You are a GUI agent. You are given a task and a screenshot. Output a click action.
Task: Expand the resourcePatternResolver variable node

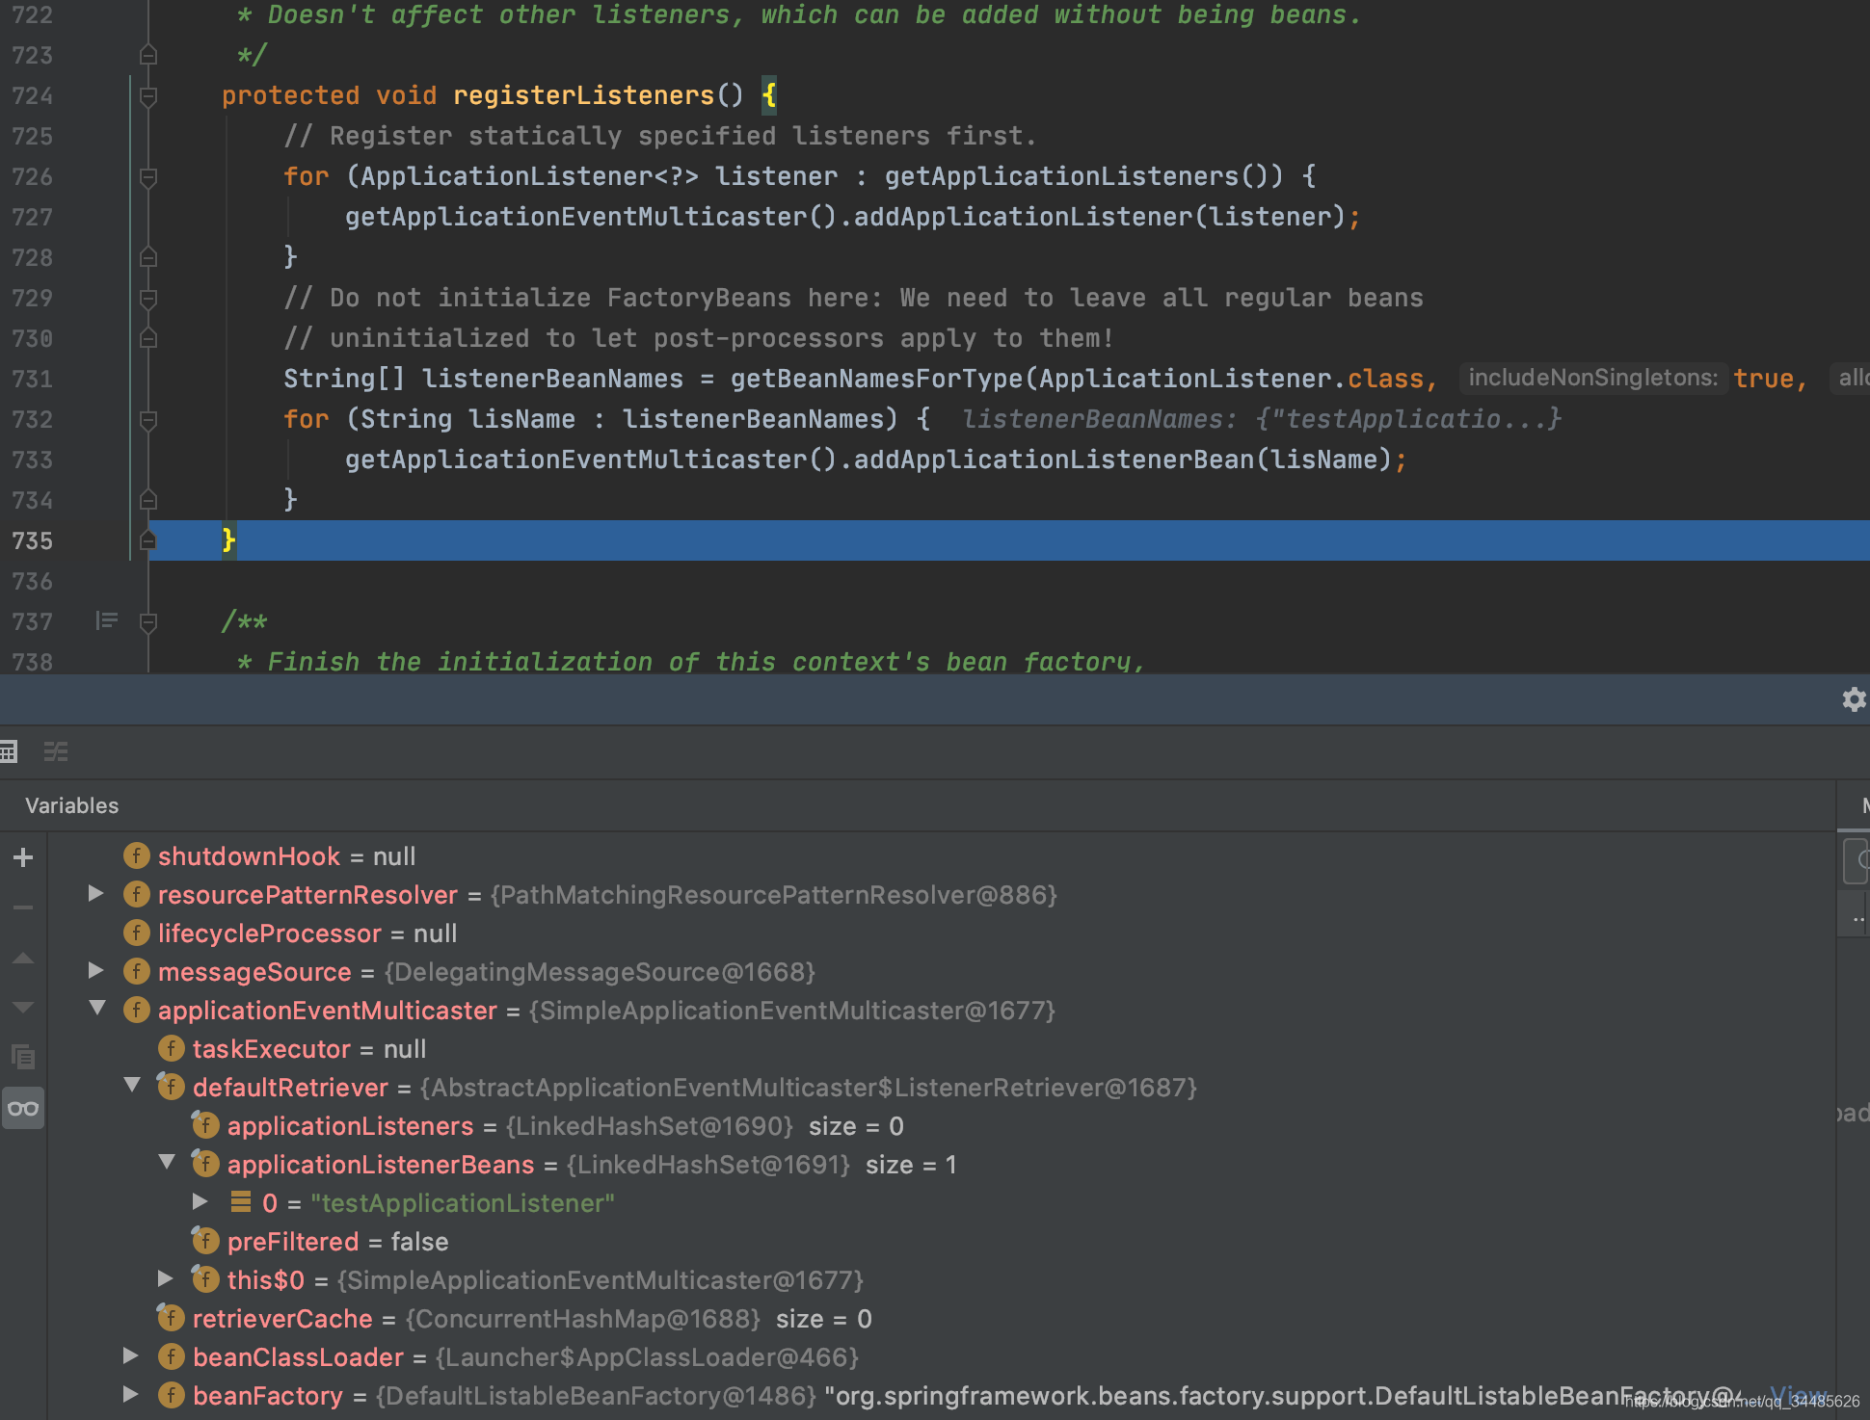pos(95,894)
